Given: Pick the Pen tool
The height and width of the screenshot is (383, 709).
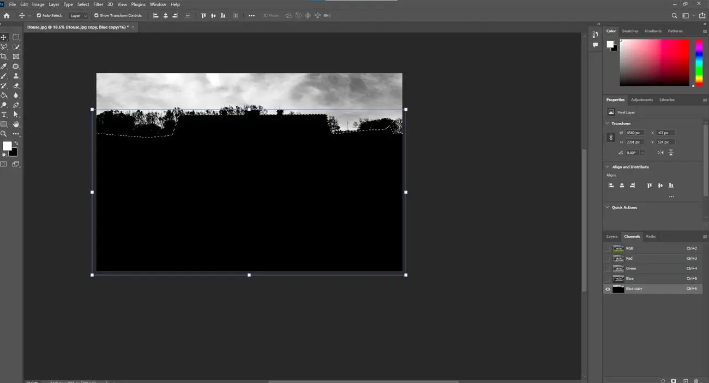Looking at the screenshot, I should pyautogui.click(x=16, y=105).
